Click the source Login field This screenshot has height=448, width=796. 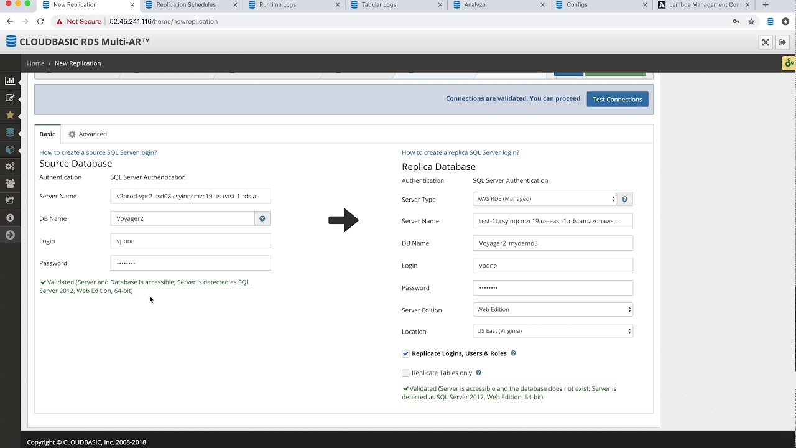190,241
